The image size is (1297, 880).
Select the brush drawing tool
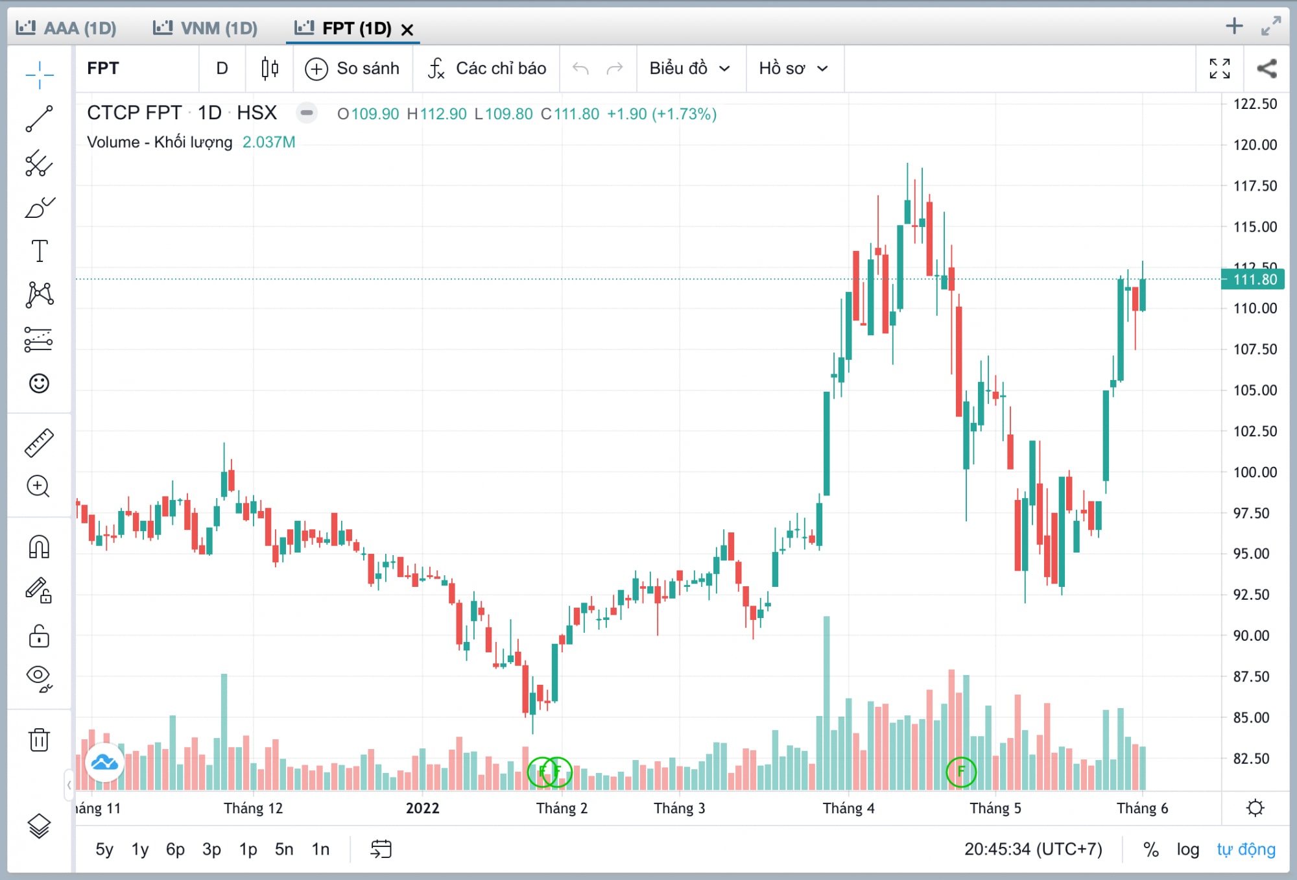pyautogui.click(x=39, y=208)
